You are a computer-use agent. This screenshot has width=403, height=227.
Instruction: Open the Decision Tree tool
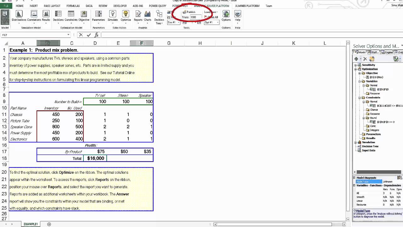click(x=159, y=17)
